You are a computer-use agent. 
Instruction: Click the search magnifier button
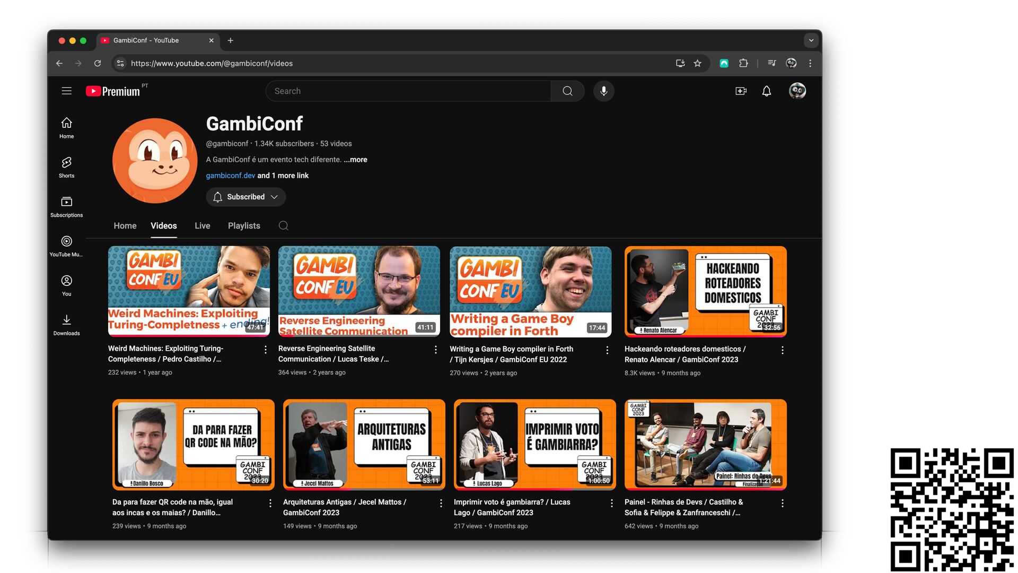567,91
